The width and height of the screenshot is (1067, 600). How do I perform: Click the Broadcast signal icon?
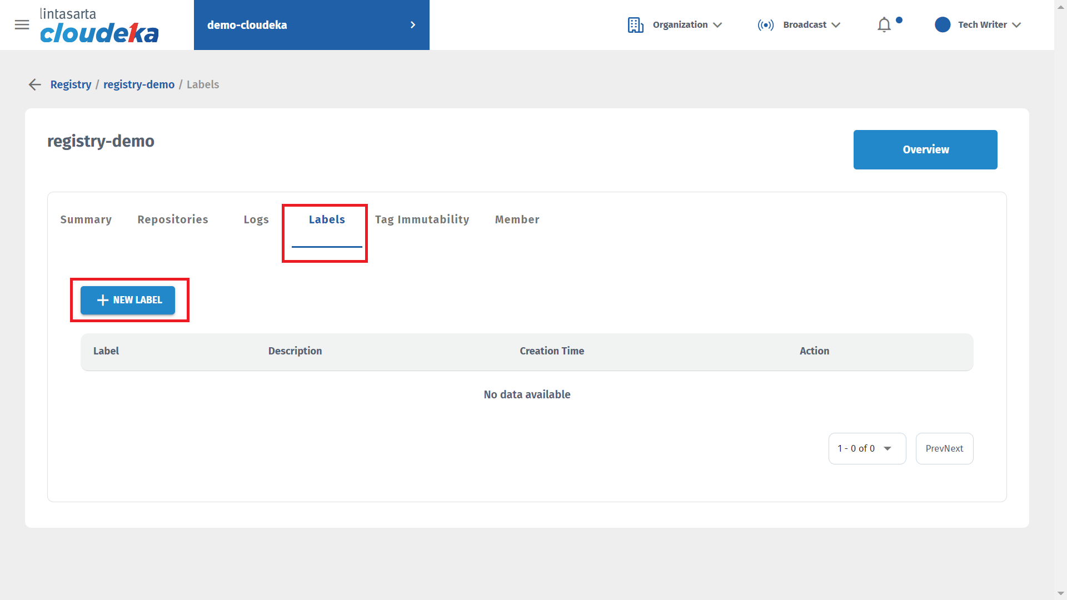click(765, 25)
